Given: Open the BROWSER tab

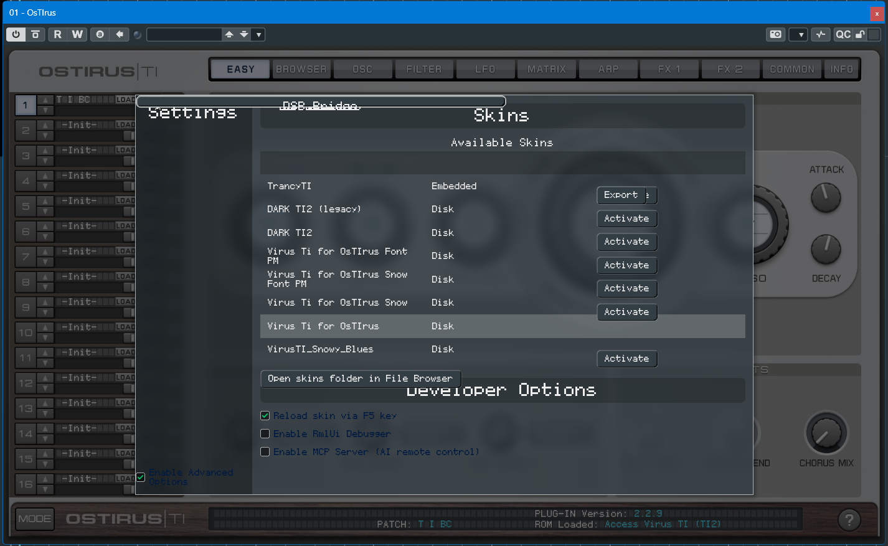Looking at the screenshot, I should click(x=301, y=69).
